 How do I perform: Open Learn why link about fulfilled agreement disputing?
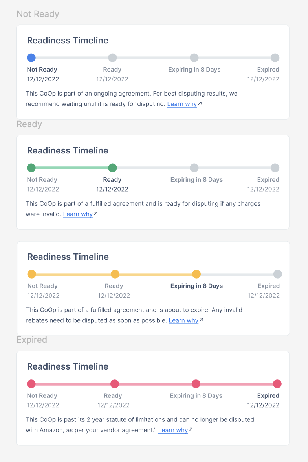[78, 214]
